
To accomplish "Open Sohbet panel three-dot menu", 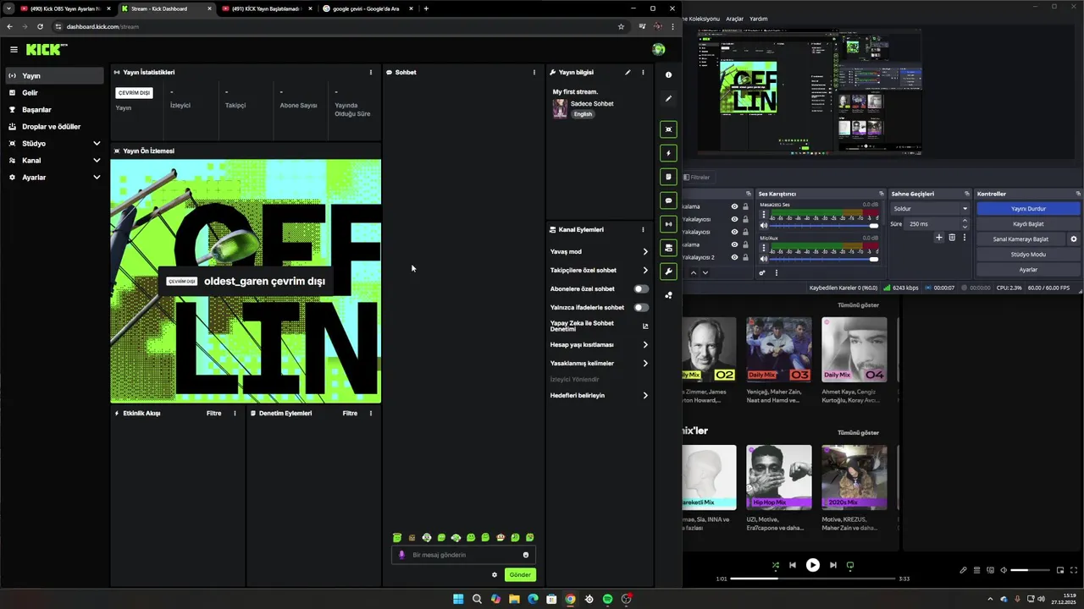I will tap(534, 73).
